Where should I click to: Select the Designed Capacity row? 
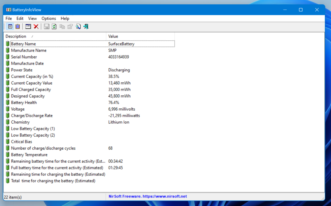28,96
